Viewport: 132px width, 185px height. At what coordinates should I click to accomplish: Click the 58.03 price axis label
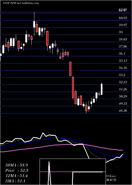click(x=123, y=39)
